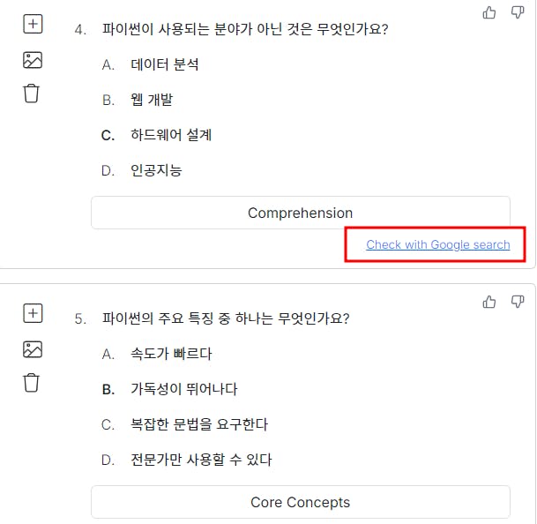Screen dimensions: 537x524
Task: Choose answer C 하드웨어 설계
Action: 170,135
